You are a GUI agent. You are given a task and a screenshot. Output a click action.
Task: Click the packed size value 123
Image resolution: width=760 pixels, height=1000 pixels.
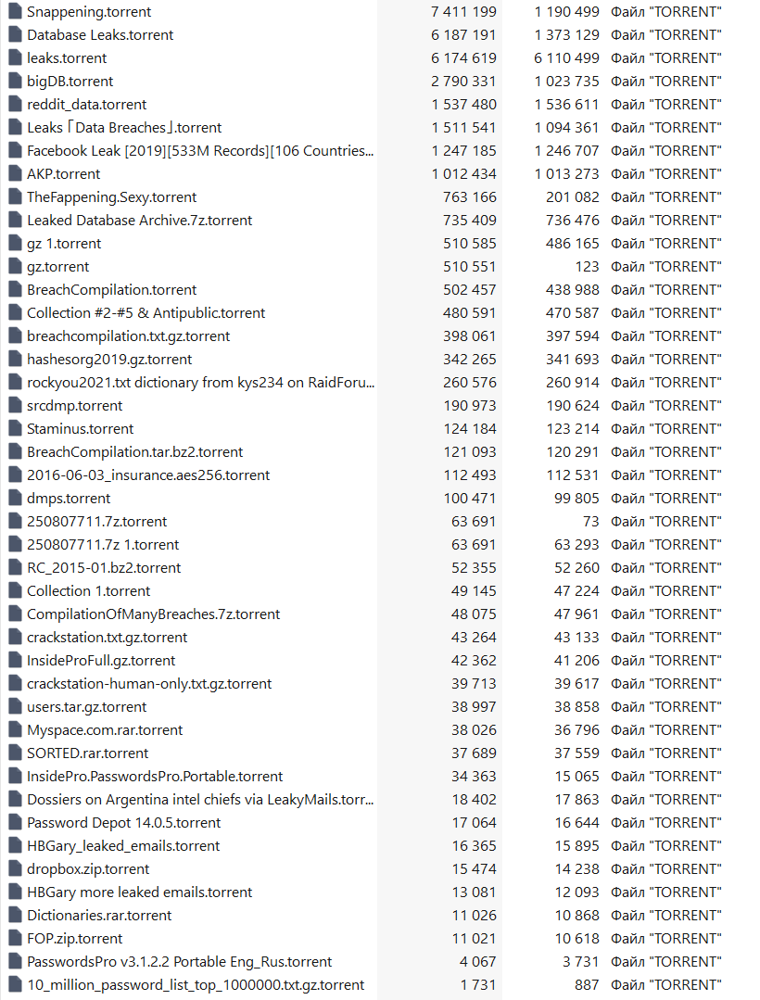pyautogui.click(x=588, y=267)
